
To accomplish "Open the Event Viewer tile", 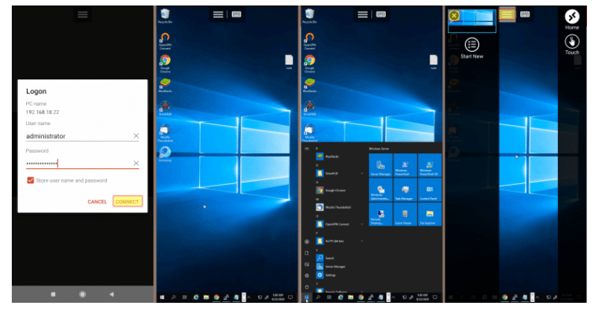I will (404, 215).
